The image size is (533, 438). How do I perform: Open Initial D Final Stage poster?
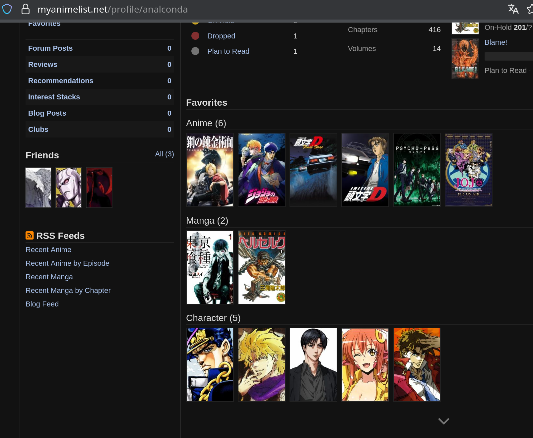[x=313, y=170]
